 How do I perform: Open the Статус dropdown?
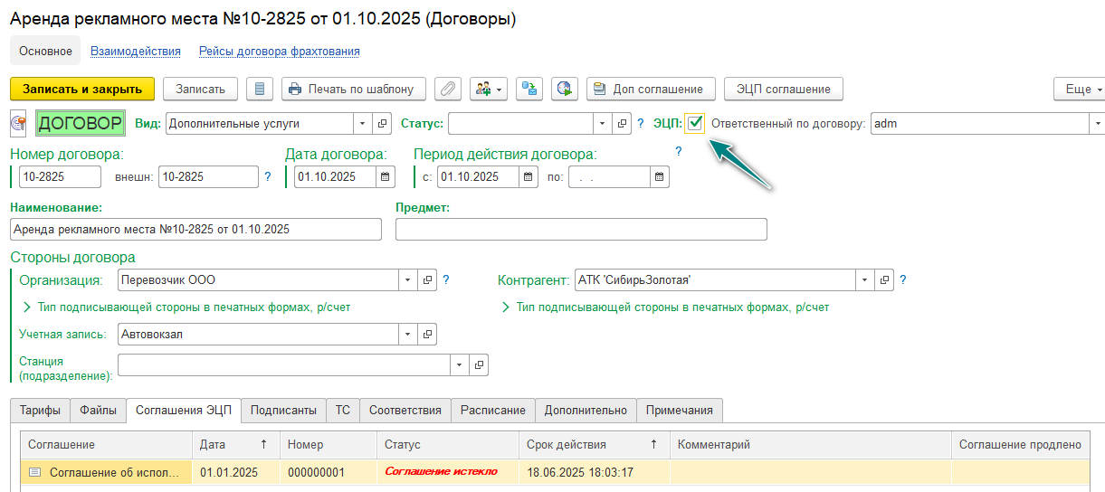pyautogui.click(x=603, y=123)
